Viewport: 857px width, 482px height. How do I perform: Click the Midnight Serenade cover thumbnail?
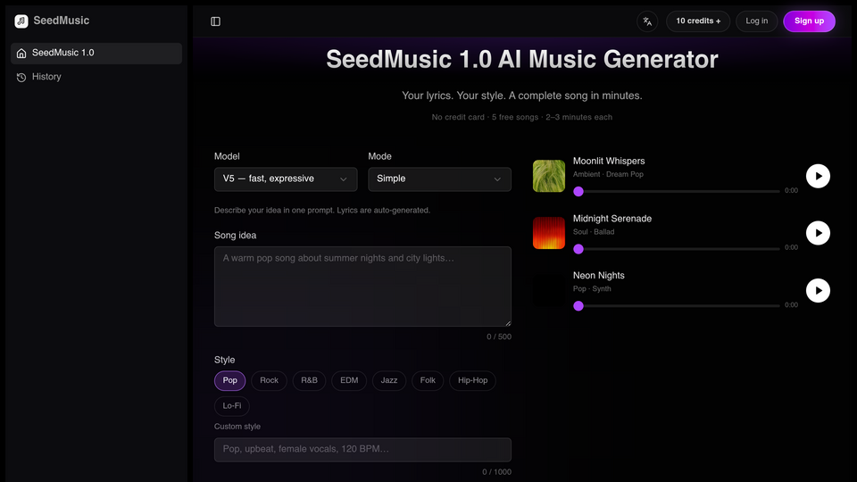point(549,233)
